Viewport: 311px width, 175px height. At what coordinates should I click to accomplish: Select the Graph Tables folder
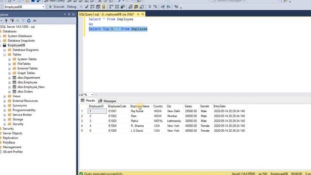tap(26, 73)
